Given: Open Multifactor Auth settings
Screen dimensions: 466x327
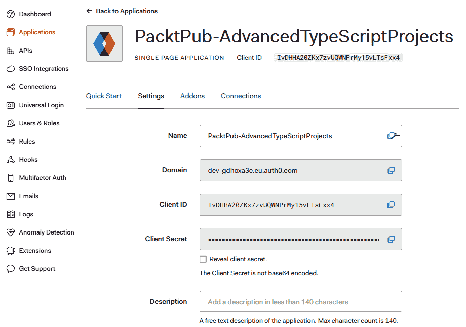Looking at the screenshot, I should (43, 178).
